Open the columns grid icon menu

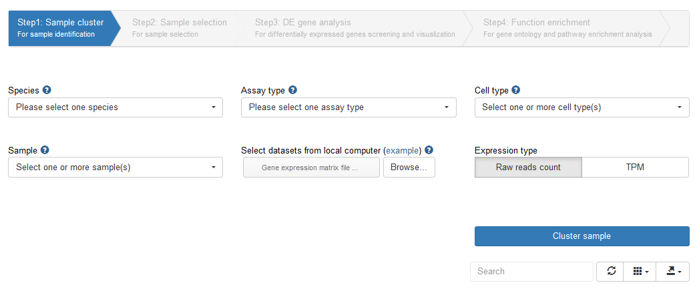click(x=640, y=271)
